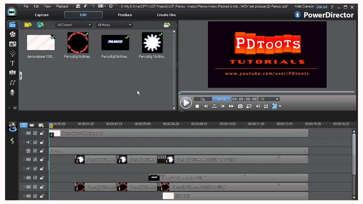Screen dimensions: 363x204
Task: Disable video track 2 checkbox
Action: pyautogui.click(x=35, y=160)
